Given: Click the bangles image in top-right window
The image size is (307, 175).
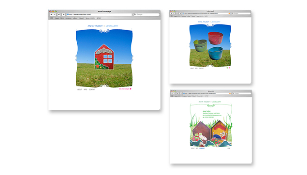Looking at the screenshot, I should (210, 45).
